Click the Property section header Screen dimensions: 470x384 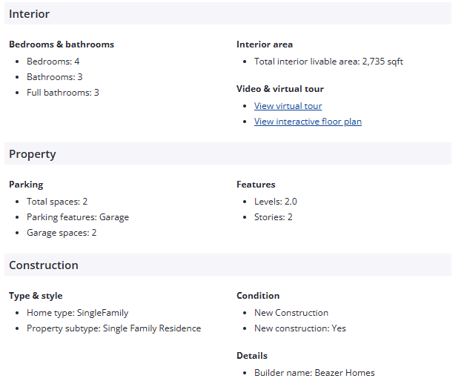pos(33,154)
